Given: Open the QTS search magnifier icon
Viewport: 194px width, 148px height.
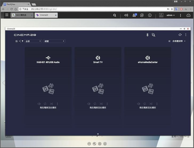Looking at the screenshot, I should (115, 15).
